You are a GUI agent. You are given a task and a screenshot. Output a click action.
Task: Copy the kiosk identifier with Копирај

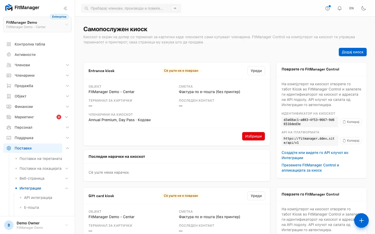click(351, 122)
